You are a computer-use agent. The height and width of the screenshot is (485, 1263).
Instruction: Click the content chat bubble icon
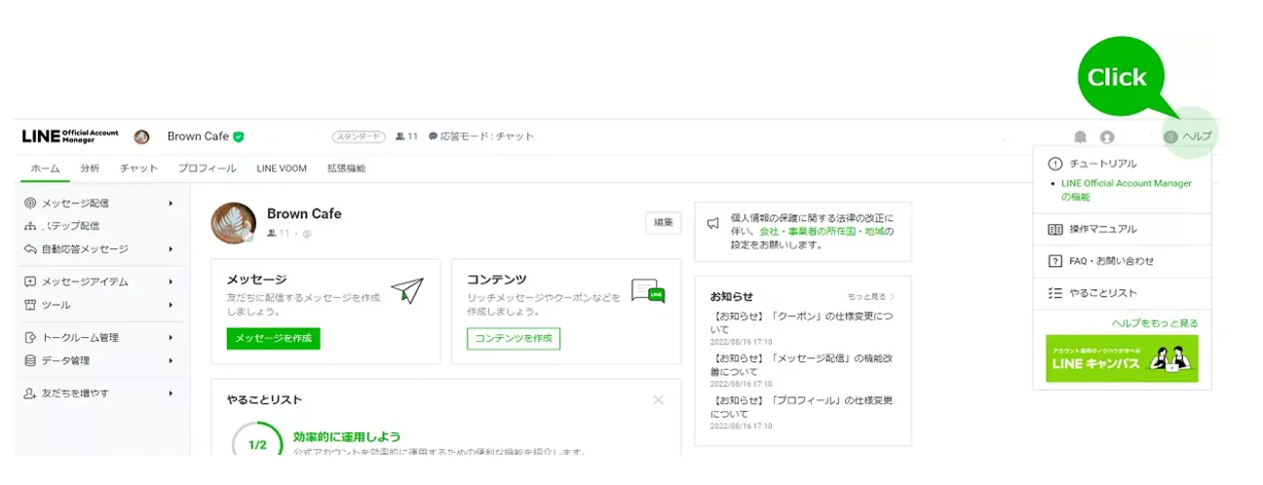pos(647,290)
